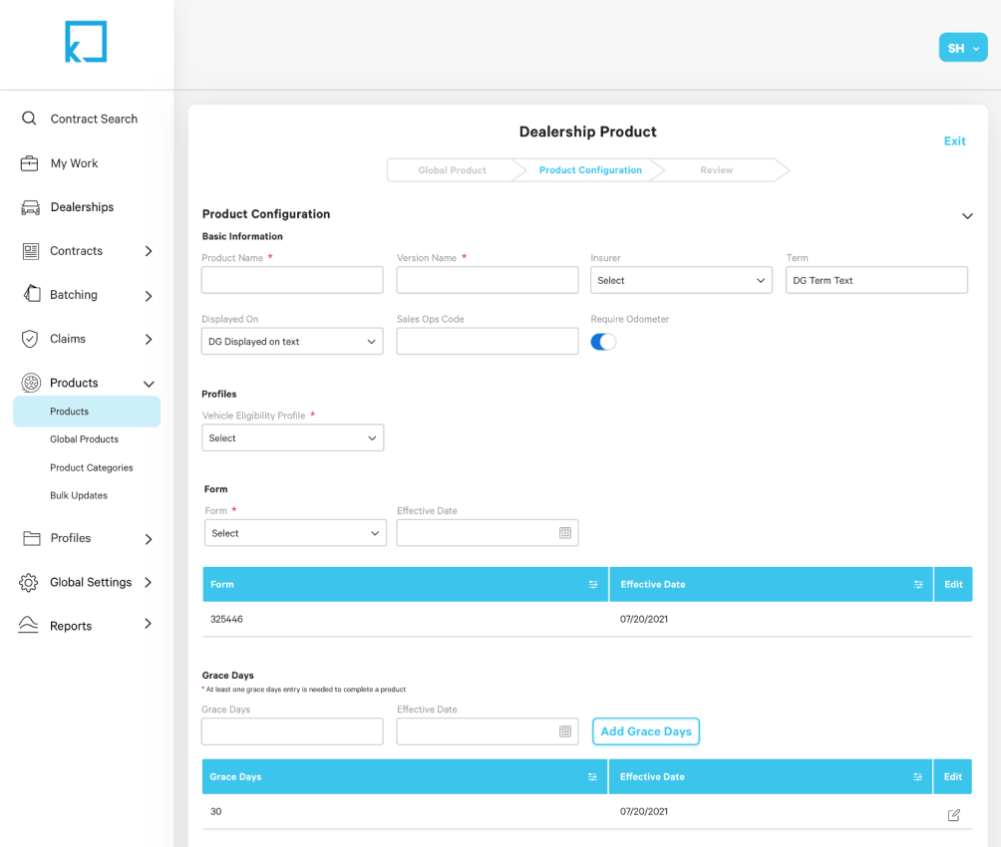The width and height of the screenshot is (1001, 847).
Task: Expand the Global Settings menu chevron
Action: [149, 582]
